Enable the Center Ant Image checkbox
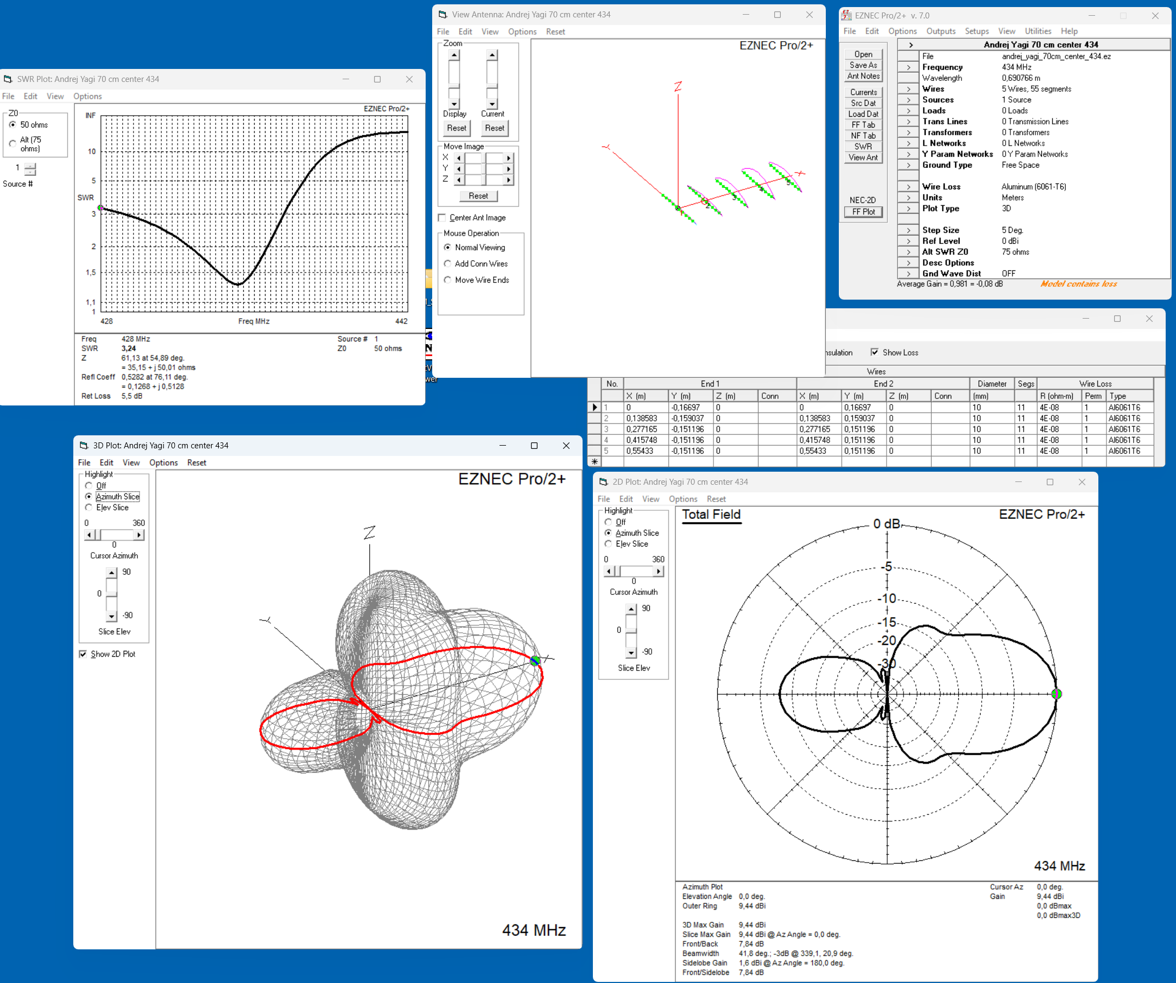 point(442,218)
